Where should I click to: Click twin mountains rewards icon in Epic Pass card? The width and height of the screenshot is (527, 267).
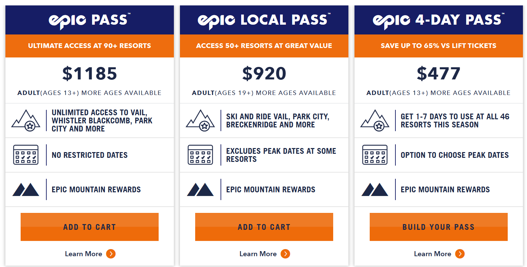[x=26, y=190]
